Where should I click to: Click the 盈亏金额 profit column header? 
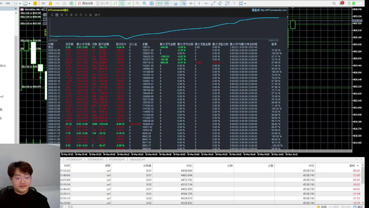point(104,44)
